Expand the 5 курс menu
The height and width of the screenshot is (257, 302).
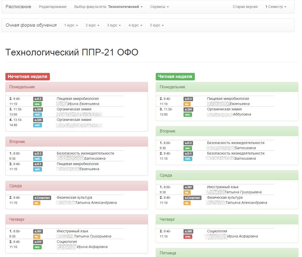tap(157, 25)
